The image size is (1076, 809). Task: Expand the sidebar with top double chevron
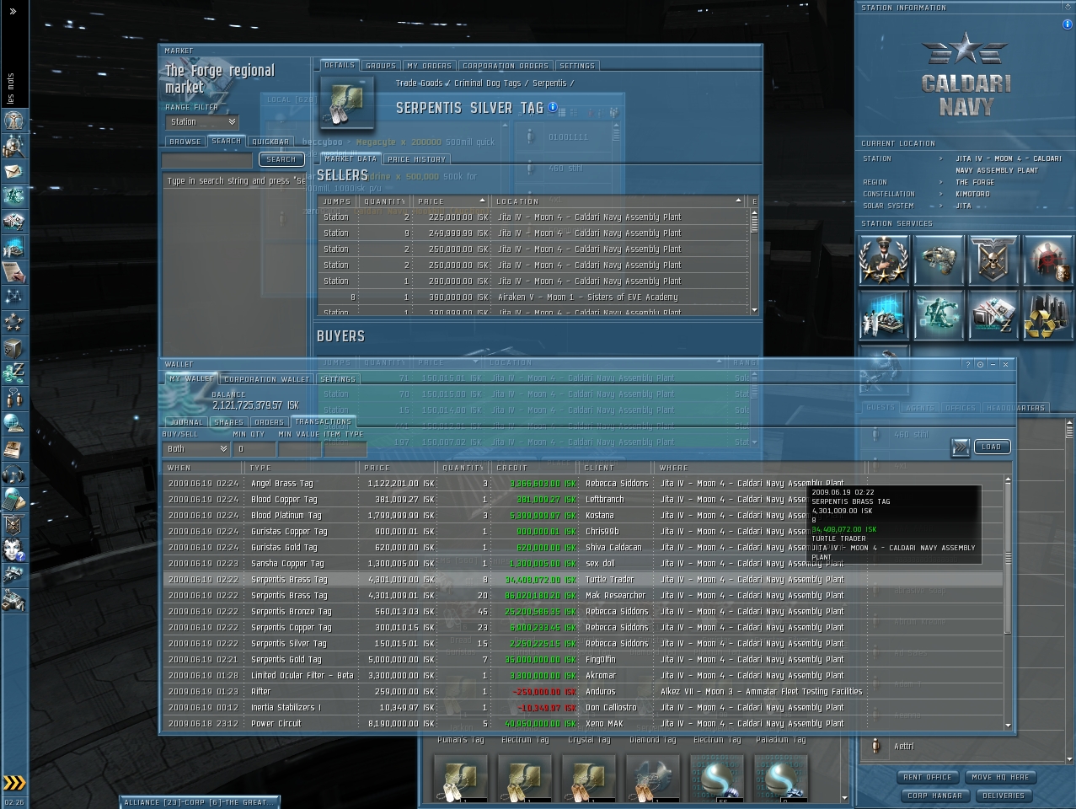click(13, 12)
